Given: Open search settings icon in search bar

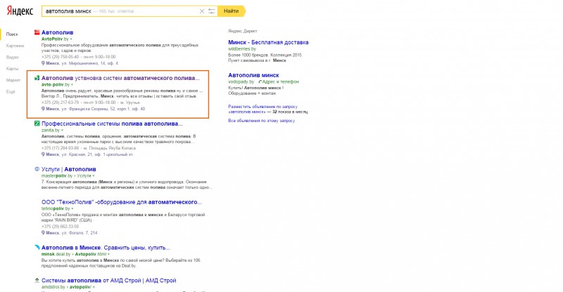Looking at the screenshot, I should pos(212,11).
